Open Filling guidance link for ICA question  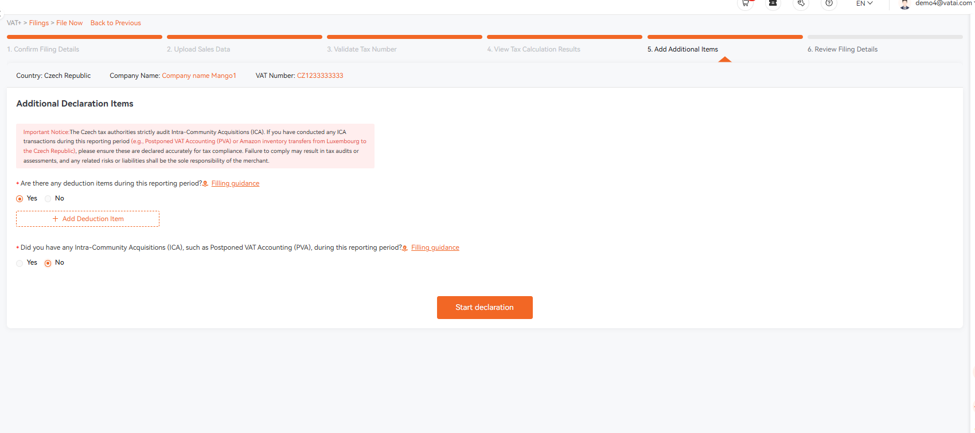435,247
